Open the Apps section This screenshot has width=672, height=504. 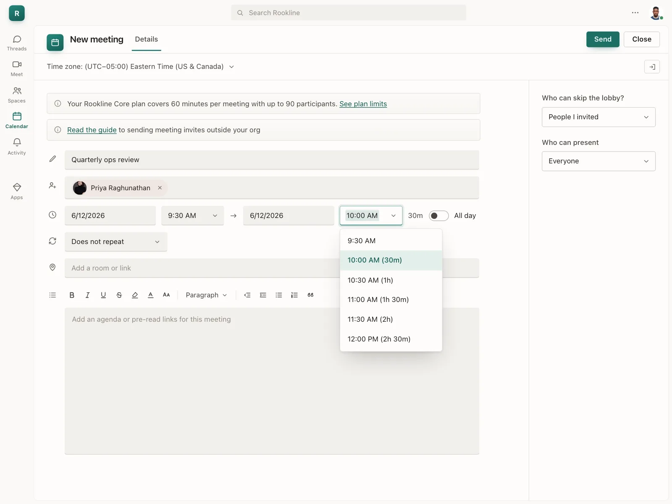pos(17,192)
